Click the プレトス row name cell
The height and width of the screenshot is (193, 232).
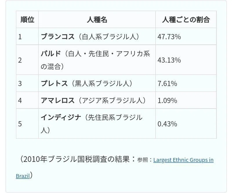pyautogui.click(x=97, y=83)
